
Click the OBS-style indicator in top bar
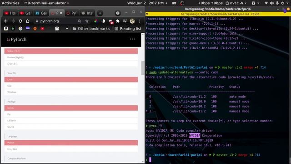(x=182, y=3)
